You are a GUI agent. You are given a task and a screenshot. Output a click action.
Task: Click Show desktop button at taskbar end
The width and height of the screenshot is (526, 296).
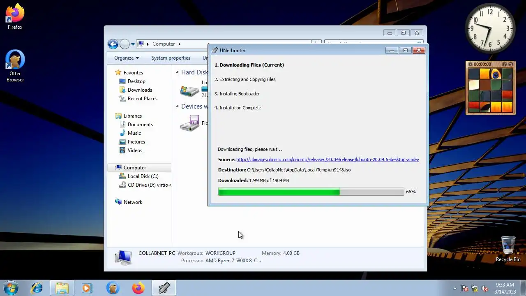pyautogui.click(x=523, y=288)
